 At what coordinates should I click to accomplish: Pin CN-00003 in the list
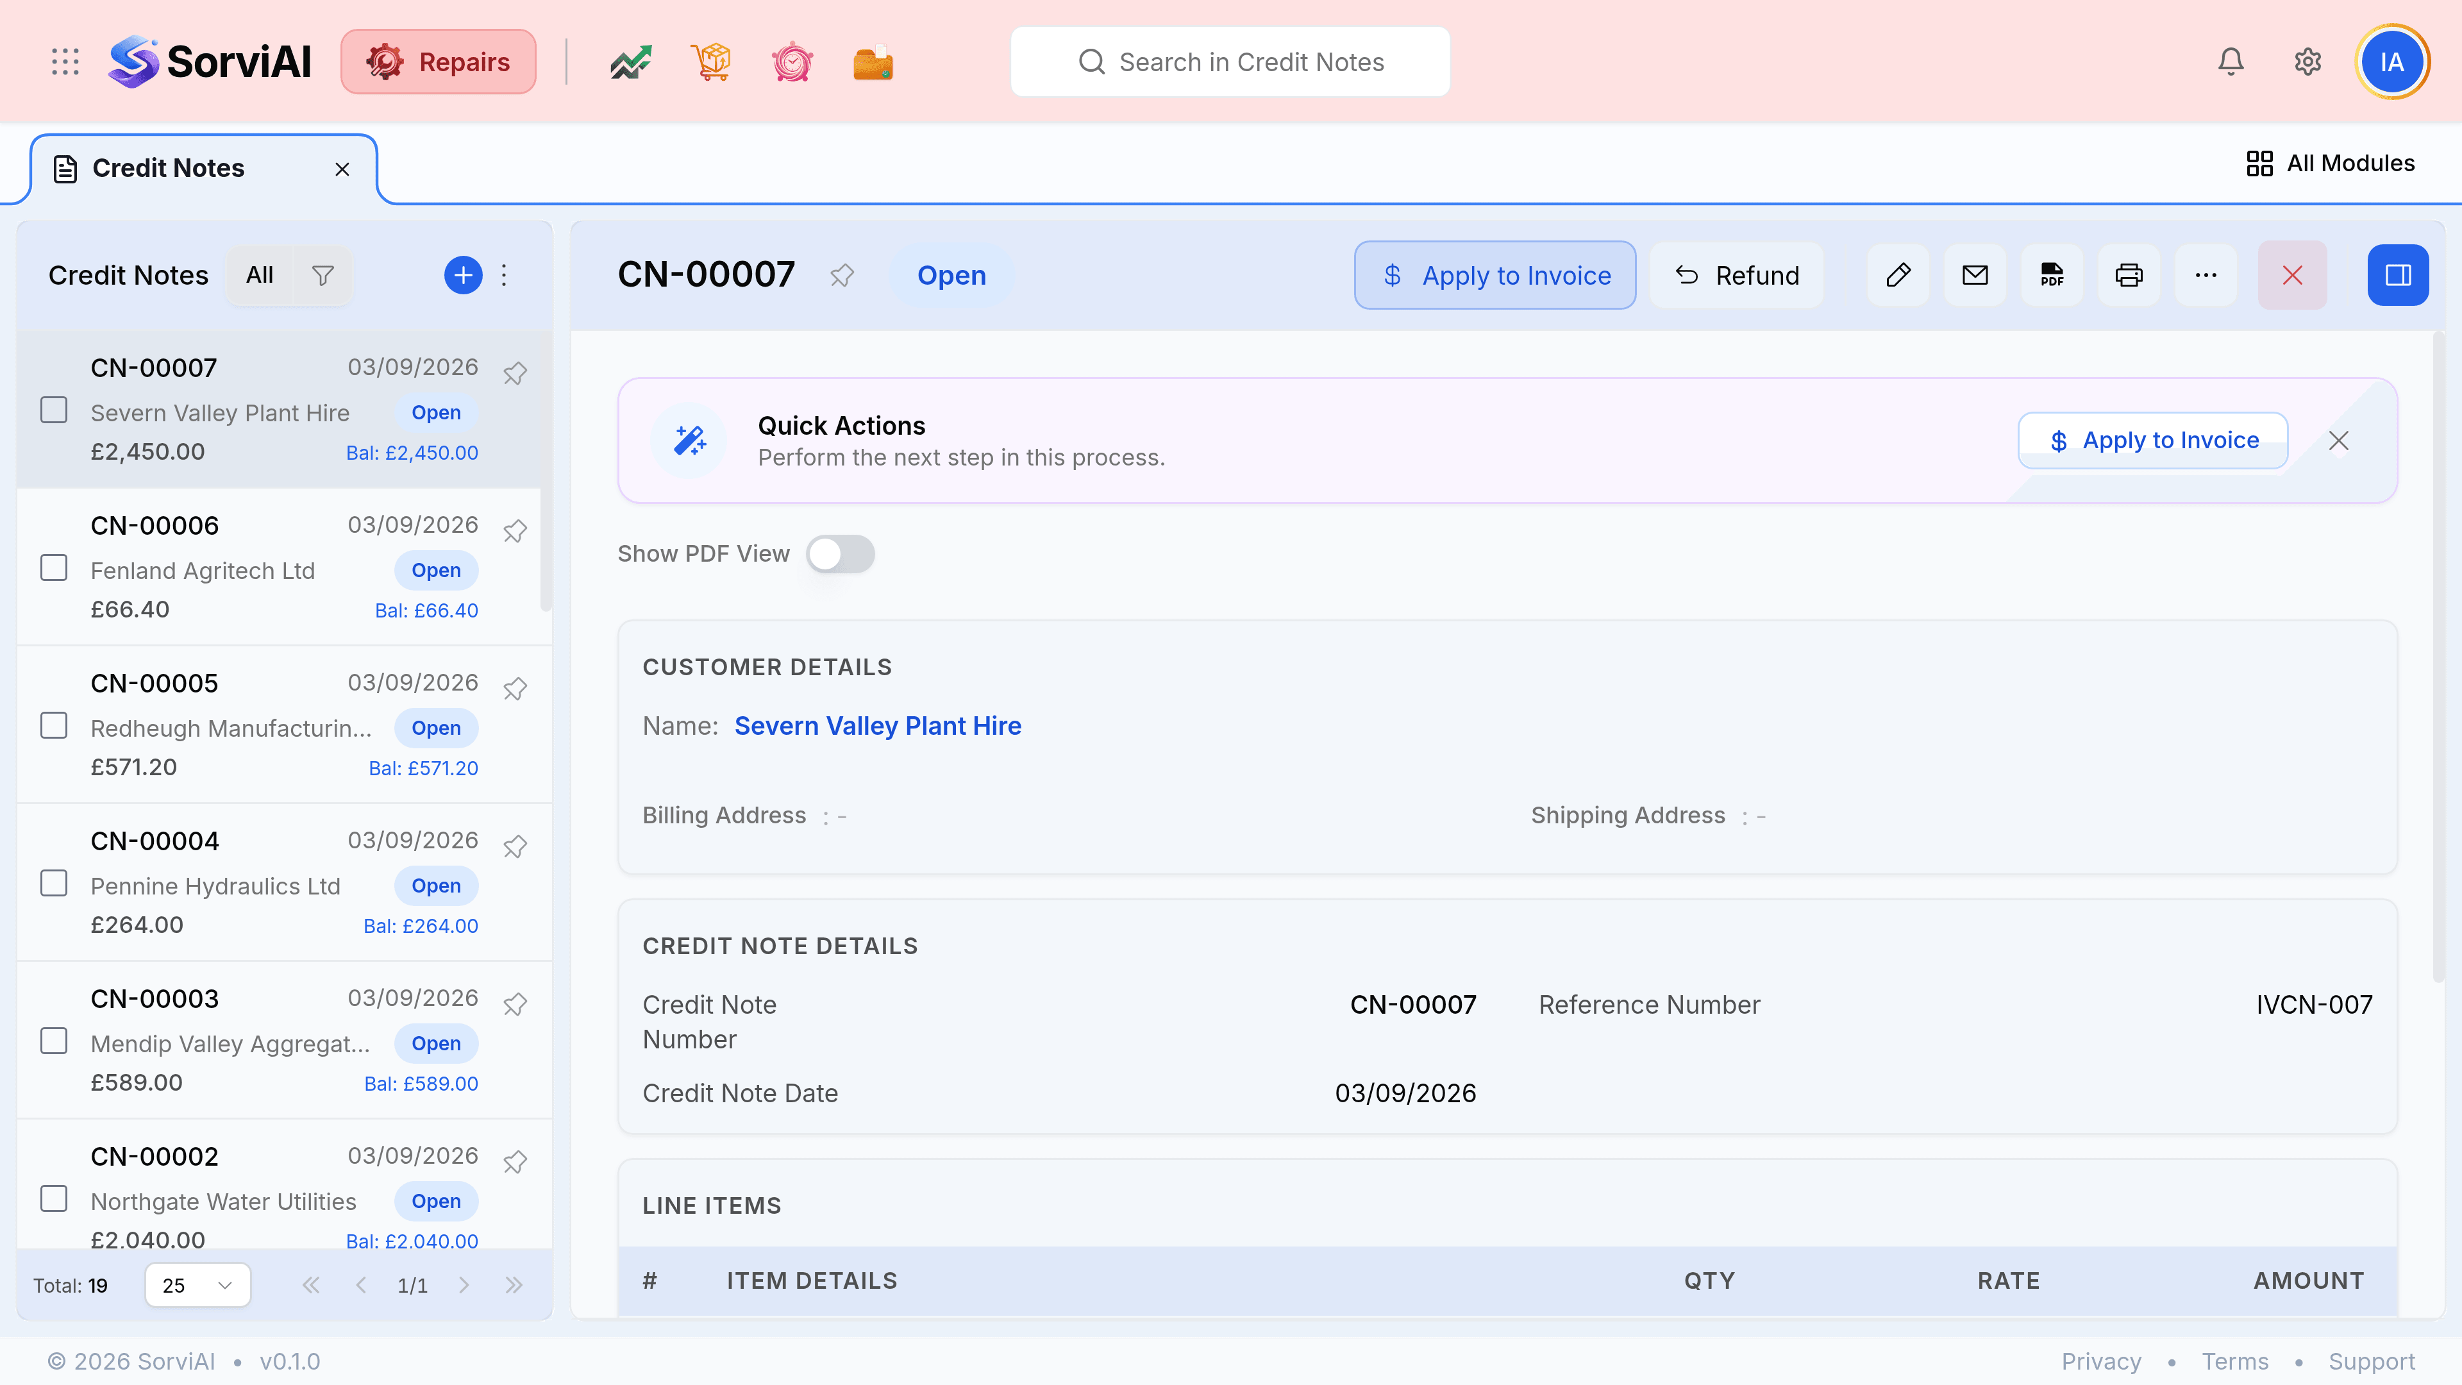click(515, 1003)
